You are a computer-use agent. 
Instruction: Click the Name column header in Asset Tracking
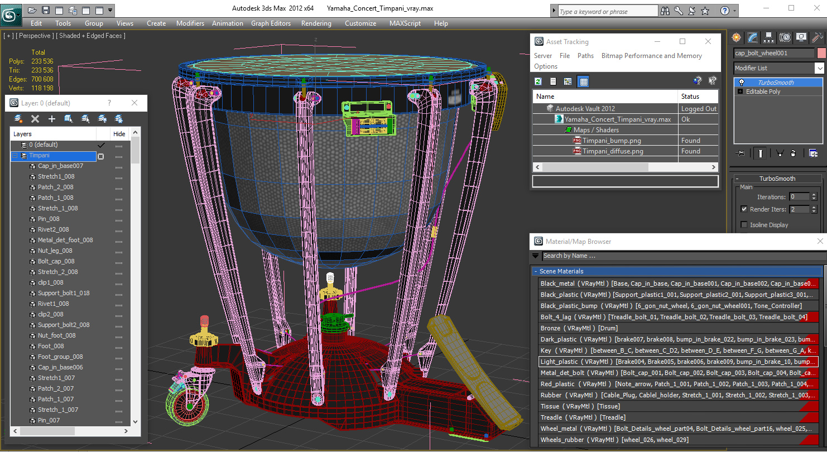605,97
